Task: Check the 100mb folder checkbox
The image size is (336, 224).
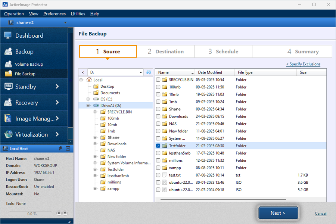Action: pyautogui.click(x=158, y=87)
